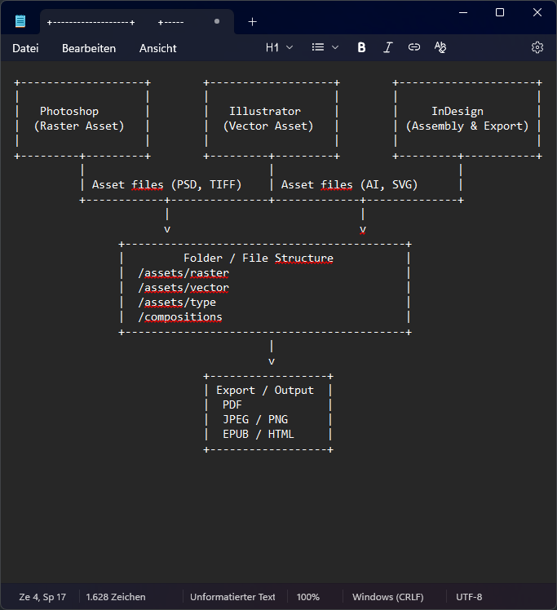The width and height of the screenshot is (557, 610).
Task: Click the 100% zoom level indicator
Action: pos(308,597)
